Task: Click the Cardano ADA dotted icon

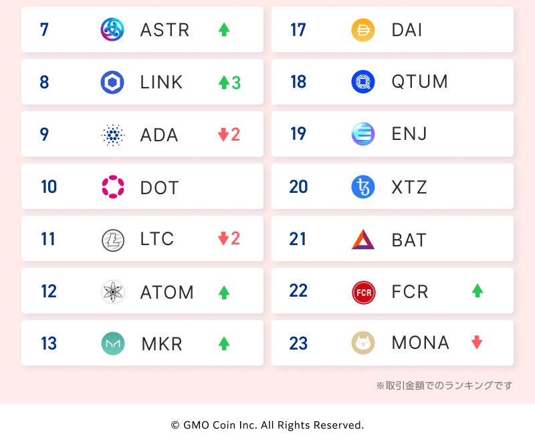Action: pyautogui.click(x=112, y=135)
